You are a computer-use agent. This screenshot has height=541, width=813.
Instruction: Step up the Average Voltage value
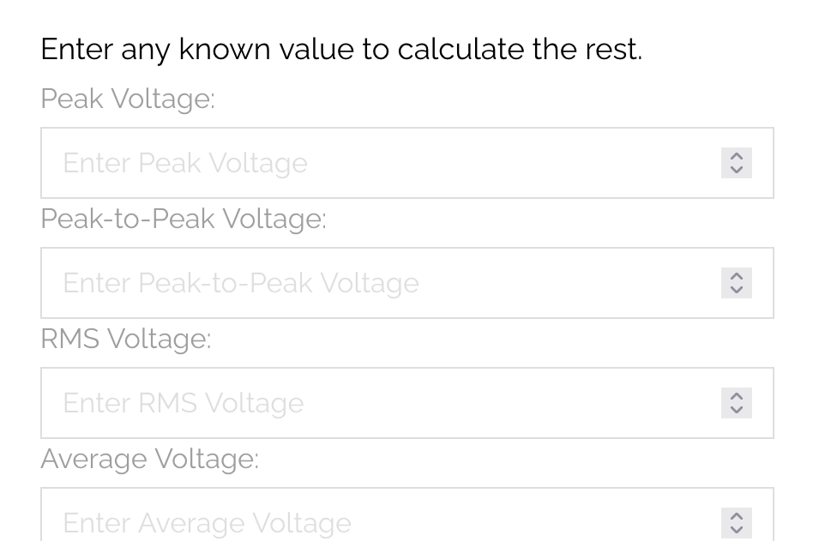[737, 516]
